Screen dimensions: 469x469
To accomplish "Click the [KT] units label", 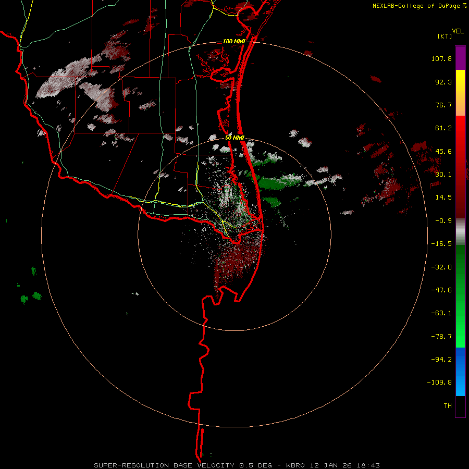I will point(445,36).
